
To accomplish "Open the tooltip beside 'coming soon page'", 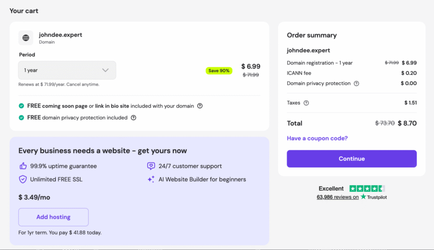I will [200, 106].
